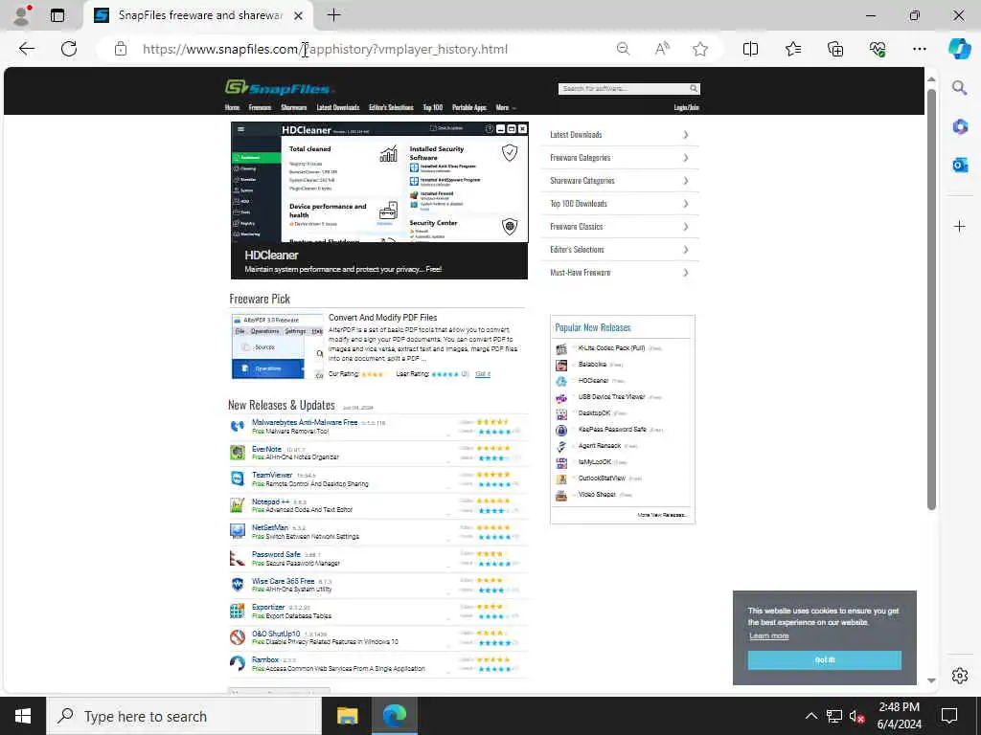Screen dimensions: 981x735
Task: Launch Copilot from the toolbar
Action: [x=960, y=49]
